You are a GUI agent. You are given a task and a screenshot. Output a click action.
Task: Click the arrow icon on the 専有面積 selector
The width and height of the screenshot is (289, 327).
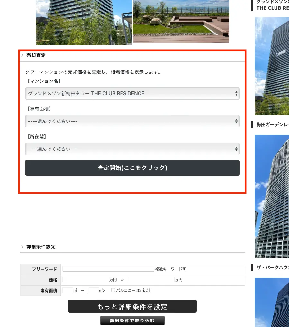pos(237,121)
